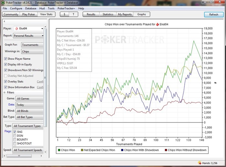The width and height of the screenshot is (226, 167).
Task: Open the Database menu
Action: (x=31, y=8)
